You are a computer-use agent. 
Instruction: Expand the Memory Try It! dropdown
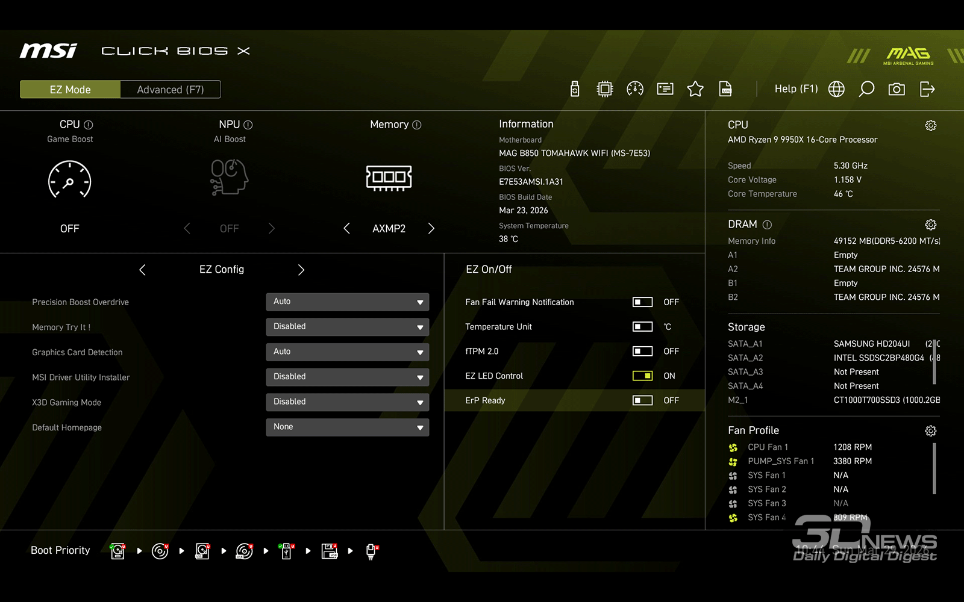tap(347, 327)
